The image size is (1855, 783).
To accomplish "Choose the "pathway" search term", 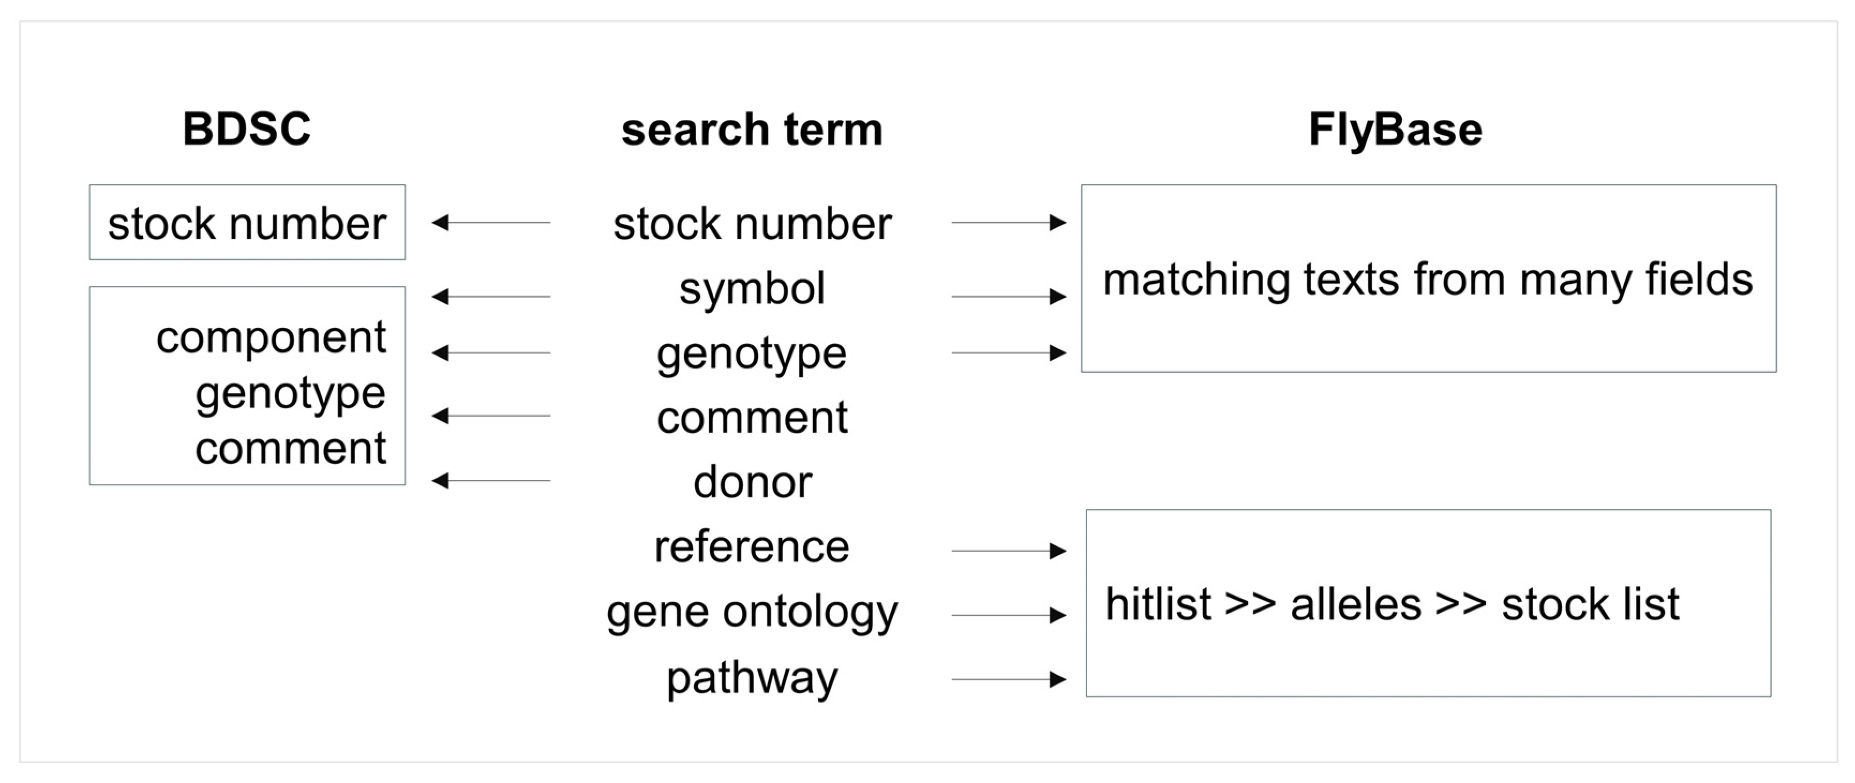I will click(x=752, y=677).
